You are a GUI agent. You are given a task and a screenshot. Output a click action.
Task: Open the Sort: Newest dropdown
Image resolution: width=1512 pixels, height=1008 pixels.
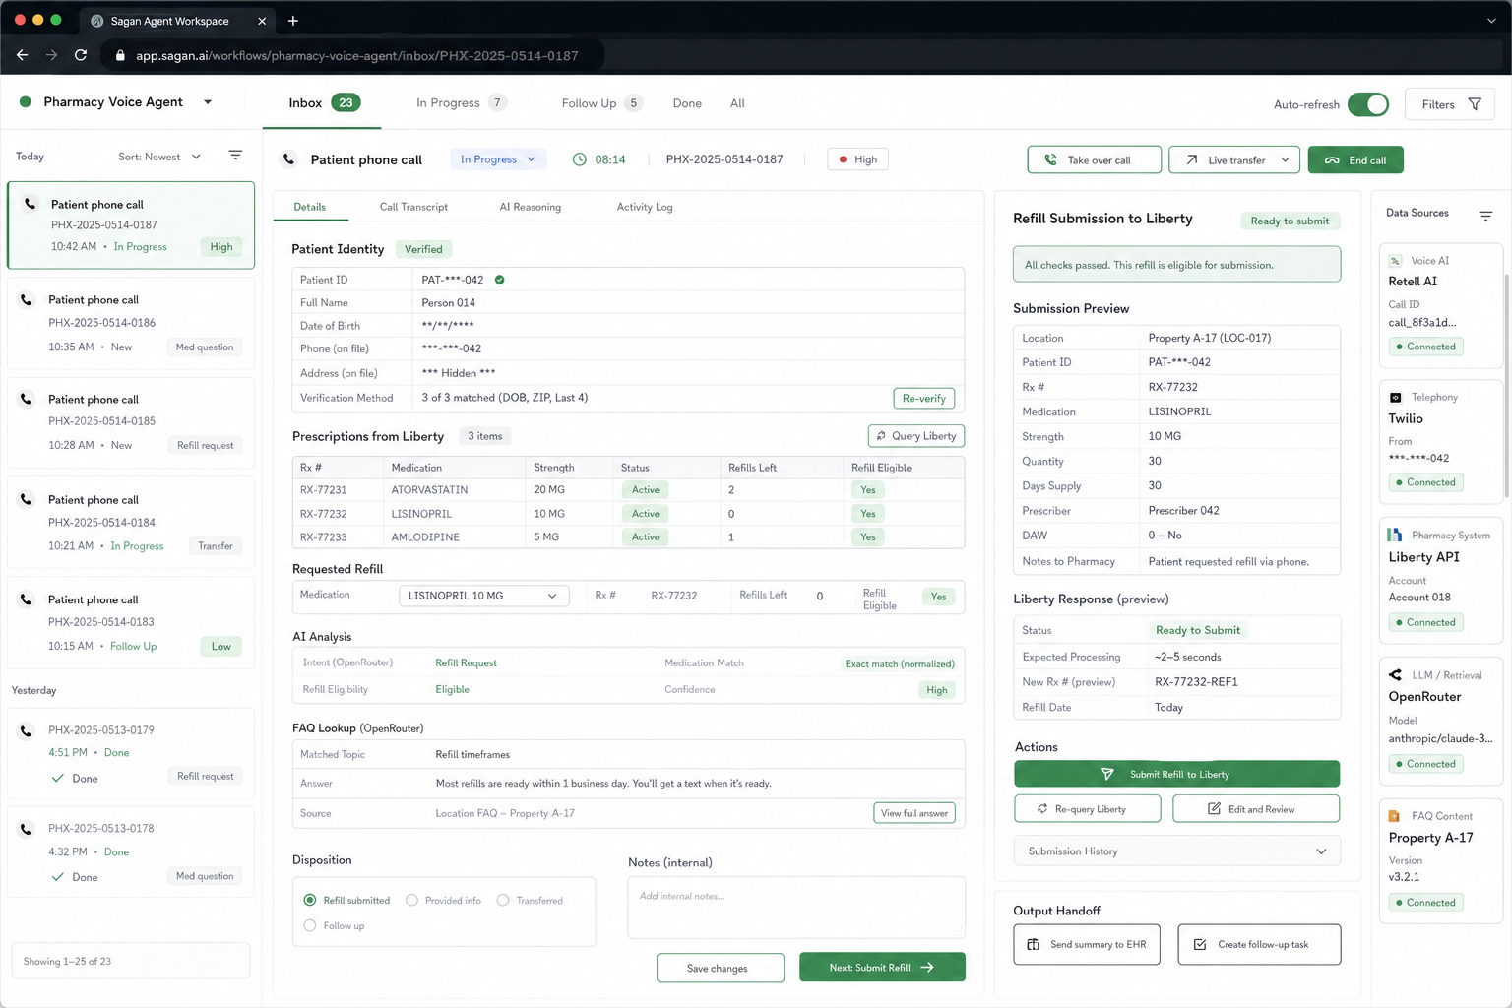pos(159,157)
